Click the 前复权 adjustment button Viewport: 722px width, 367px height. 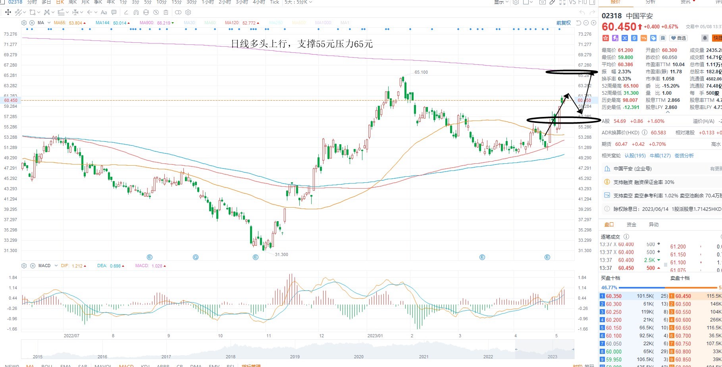tap(564, 23)
